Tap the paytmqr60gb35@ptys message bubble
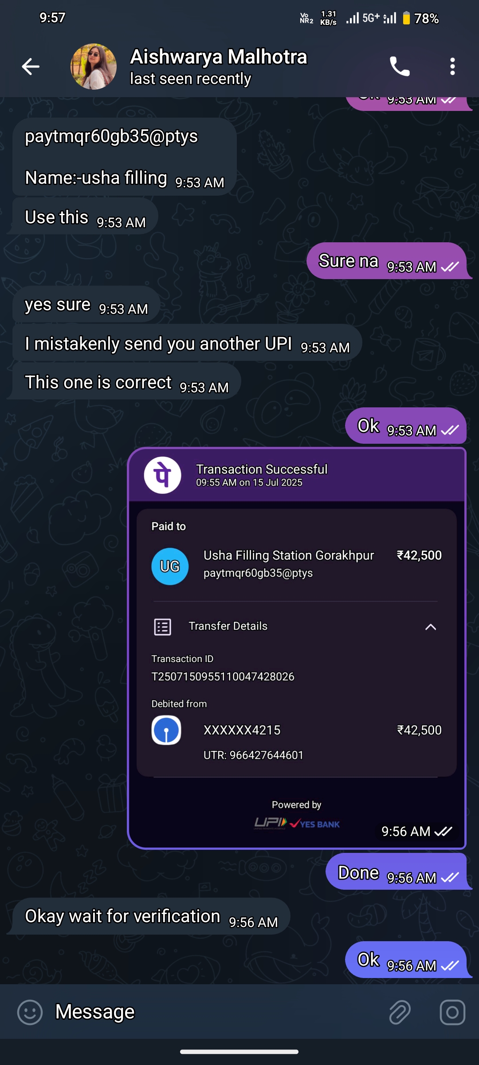The image size is (479, 1065). [x=124, y=157]
